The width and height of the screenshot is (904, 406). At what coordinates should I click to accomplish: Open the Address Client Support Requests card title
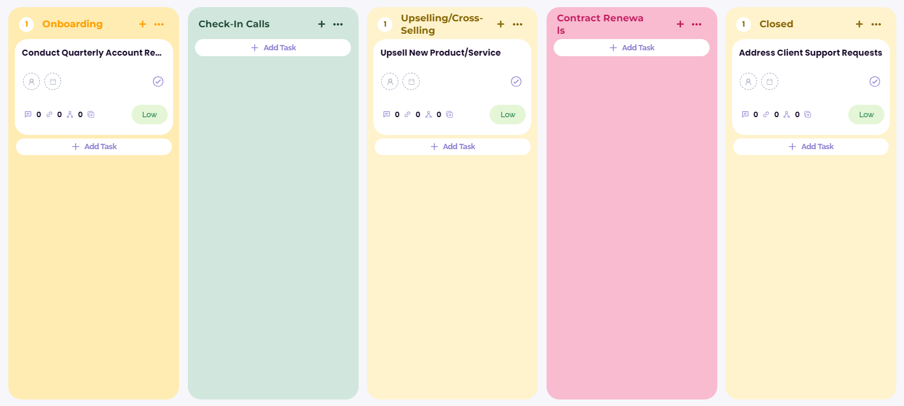point(810,53)
